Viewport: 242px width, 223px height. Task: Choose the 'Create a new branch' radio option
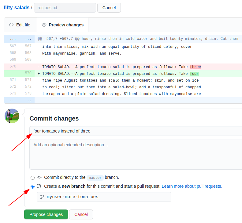[32, 186]
